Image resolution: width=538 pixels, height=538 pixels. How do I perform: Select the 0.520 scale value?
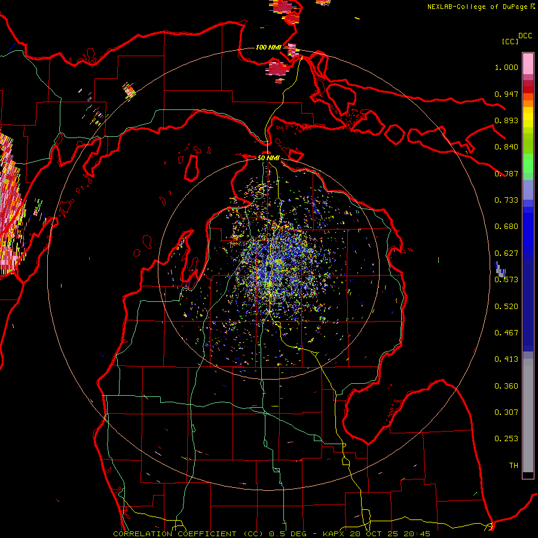506,307
